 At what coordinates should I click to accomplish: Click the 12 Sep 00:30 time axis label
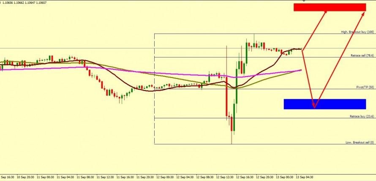[x=164, y=177]
